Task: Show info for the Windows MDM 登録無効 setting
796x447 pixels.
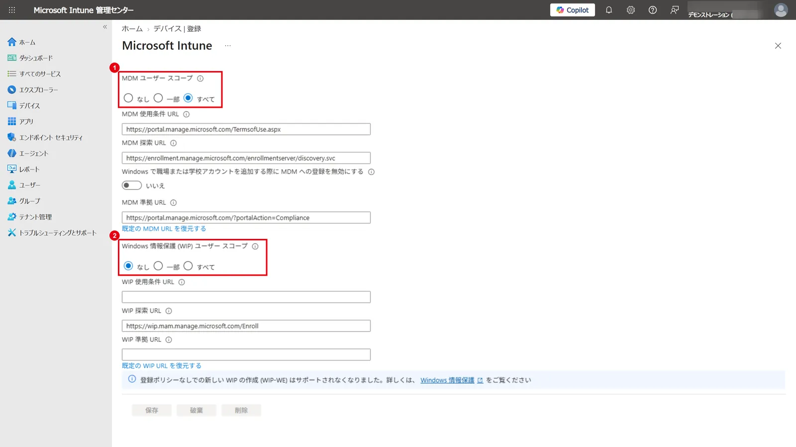Action: (371, 172)
